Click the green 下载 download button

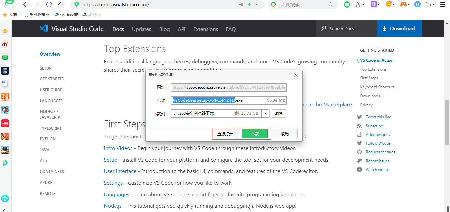click(255, 134)
